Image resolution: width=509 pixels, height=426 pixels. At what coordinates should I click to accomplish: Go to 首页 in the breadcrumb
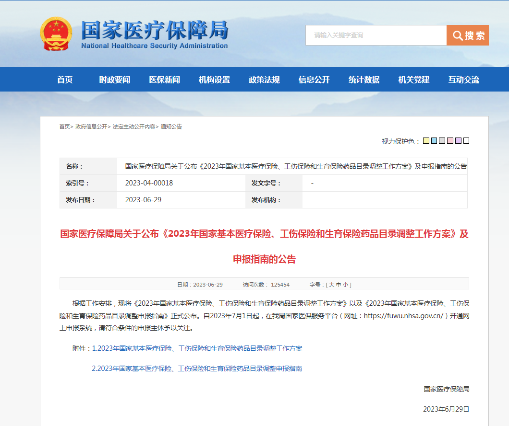(64, 127)
